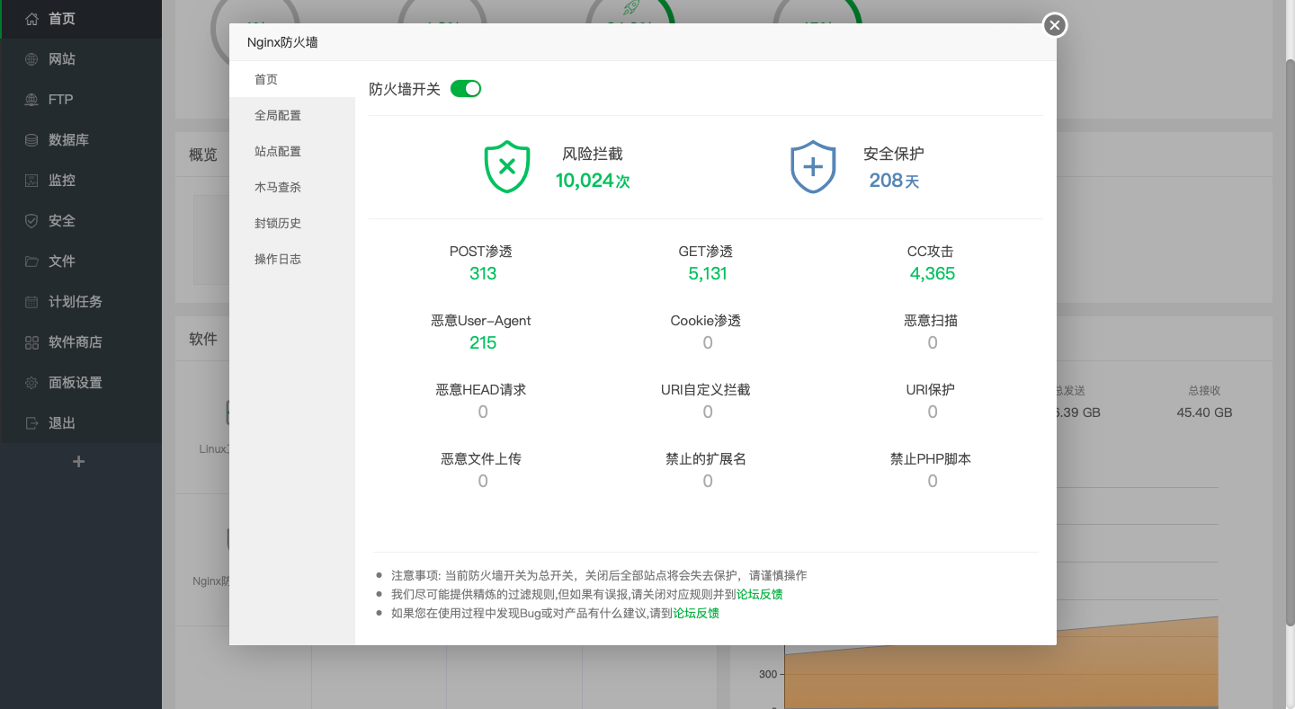This screenshot has width=1295, height=709.
Task: Open 软件商店 menu item
Action: pos(81,342)
